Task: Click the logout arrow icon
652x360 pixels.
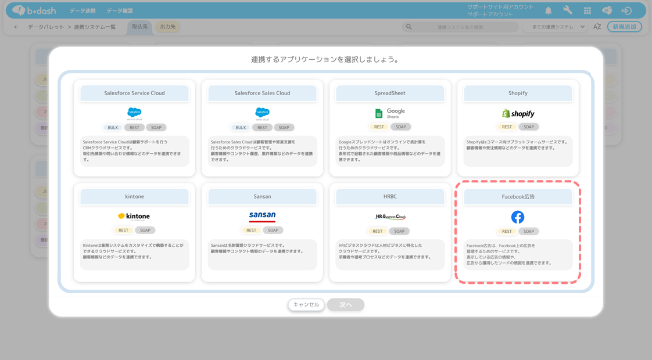Action: (x=626, y=10)
